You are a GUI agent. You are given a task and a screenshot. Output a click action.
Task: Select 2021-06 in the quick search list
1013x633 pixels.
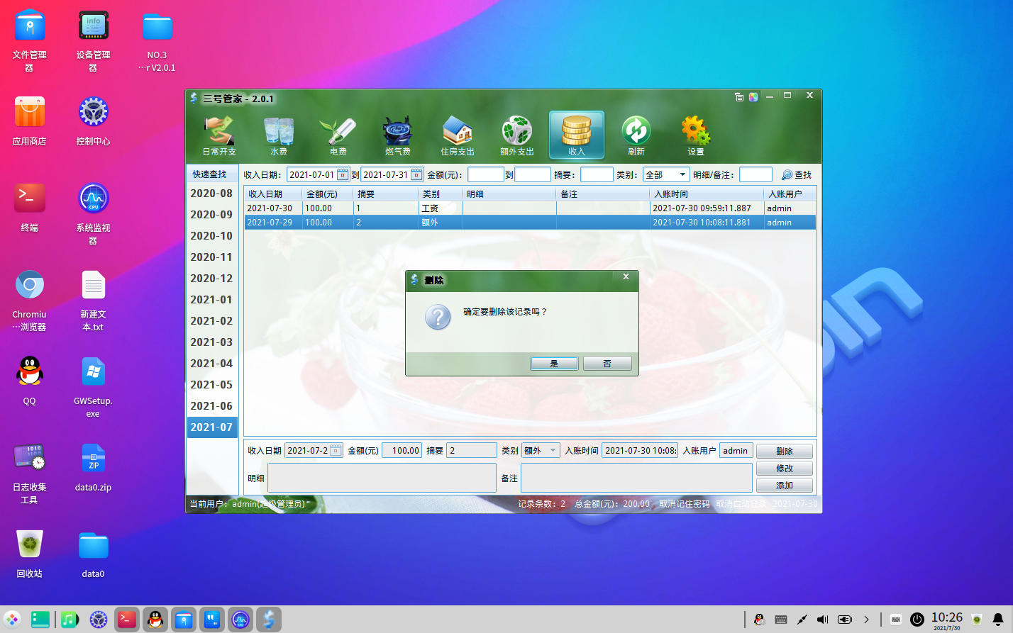211,406
